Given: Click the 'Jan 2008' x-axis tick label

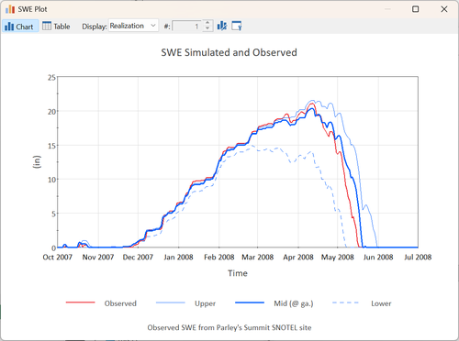Looking at the screenshot, I should coord(178,258).
